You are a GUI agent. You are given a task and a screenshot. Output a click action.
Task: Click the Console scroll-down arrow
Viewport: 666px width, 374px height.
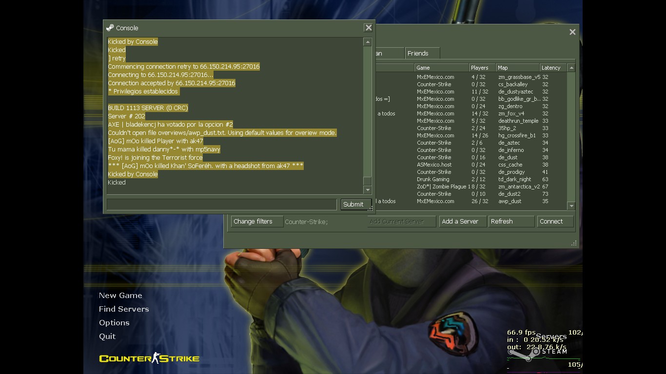[368, 190]
